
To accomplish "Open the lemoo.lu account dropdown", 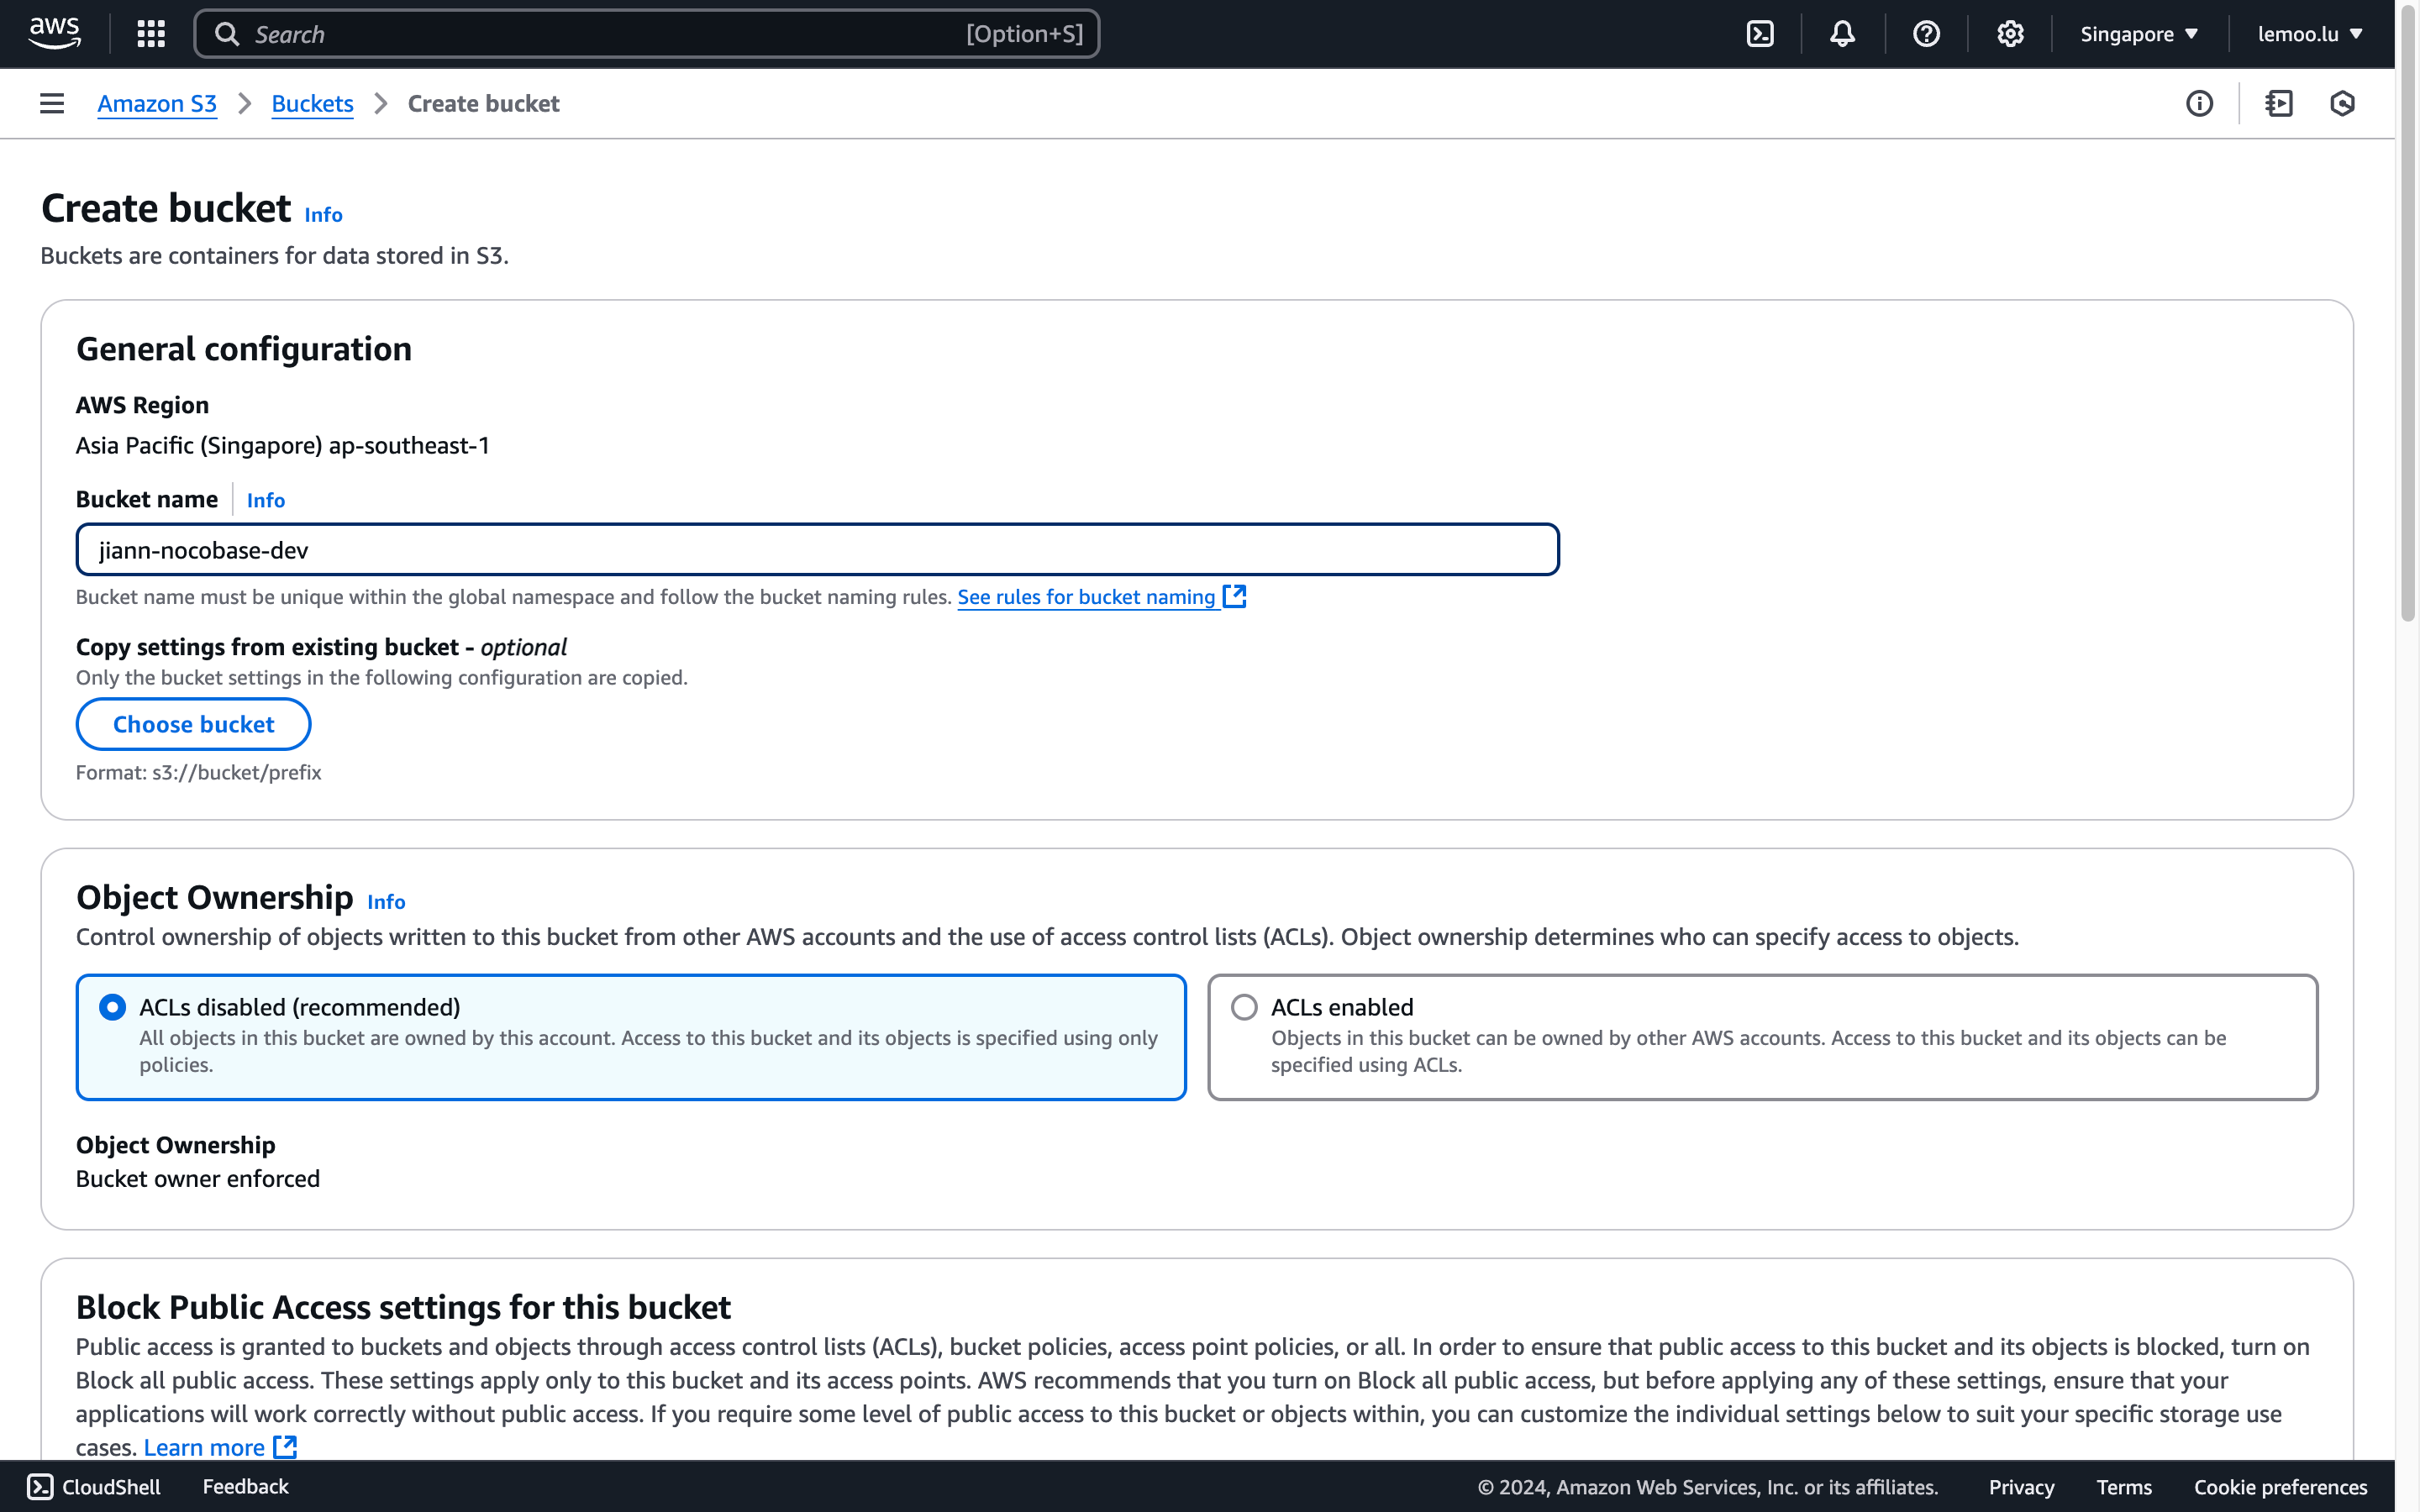I will (x=2310, y=34).
